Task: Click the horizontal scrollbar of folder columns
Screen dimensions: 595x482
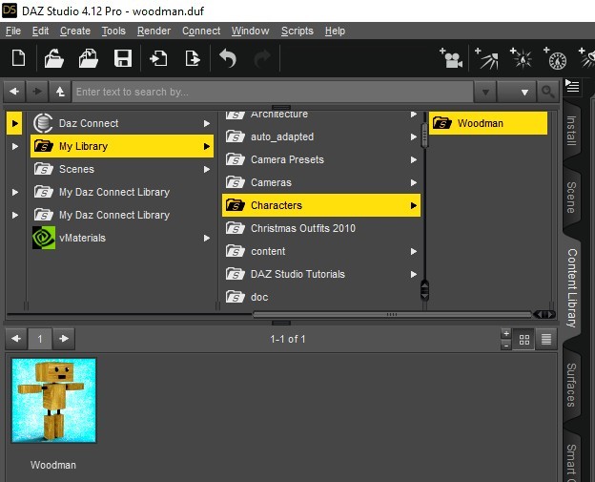Action: [x=392, y=315]
